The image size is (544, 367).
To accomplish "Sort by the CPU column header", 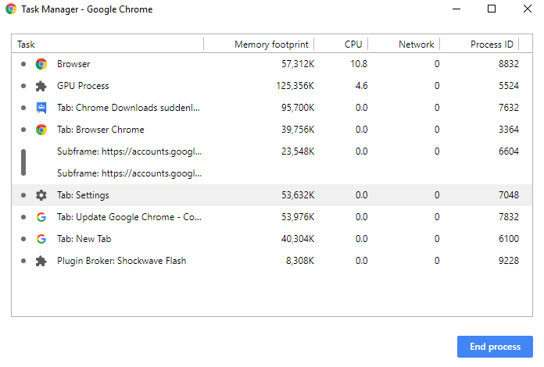I will pyautogui.click(x=353, y=45).
